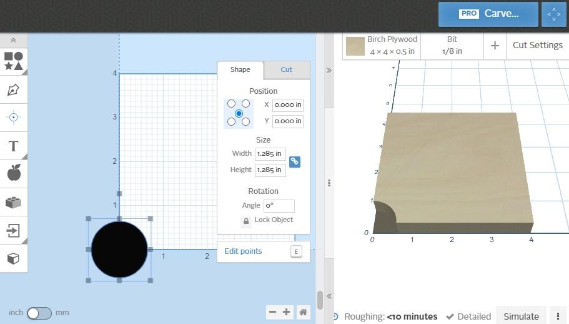Click Edit points
This screenshot has width=569, height=324.
click(243, 251)
